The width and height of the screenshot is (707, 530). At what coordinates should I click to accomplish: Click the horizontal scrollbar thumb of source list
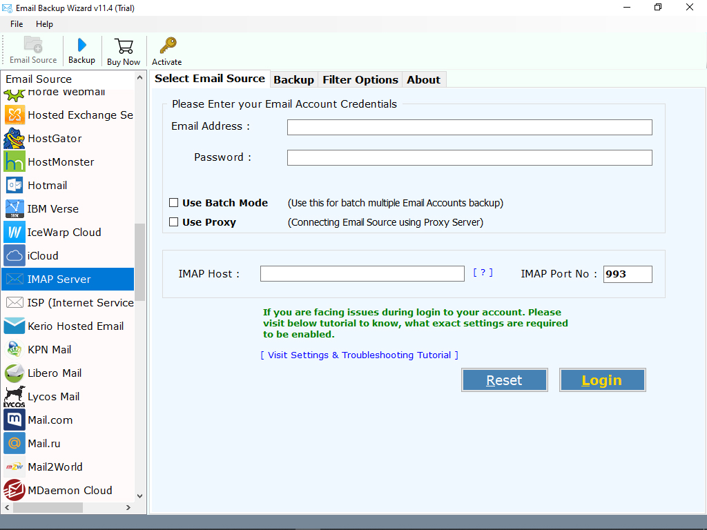tap(48, 507)
